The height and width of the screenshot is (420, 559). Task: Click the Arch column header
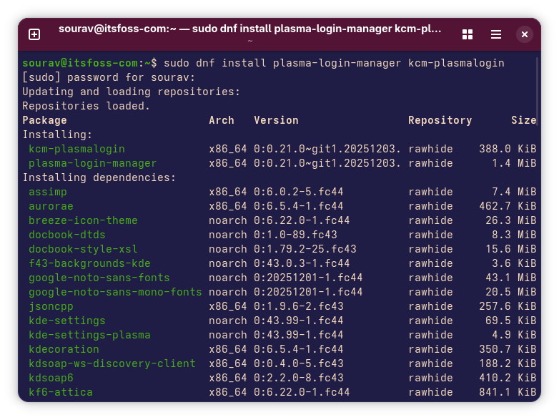222,120
